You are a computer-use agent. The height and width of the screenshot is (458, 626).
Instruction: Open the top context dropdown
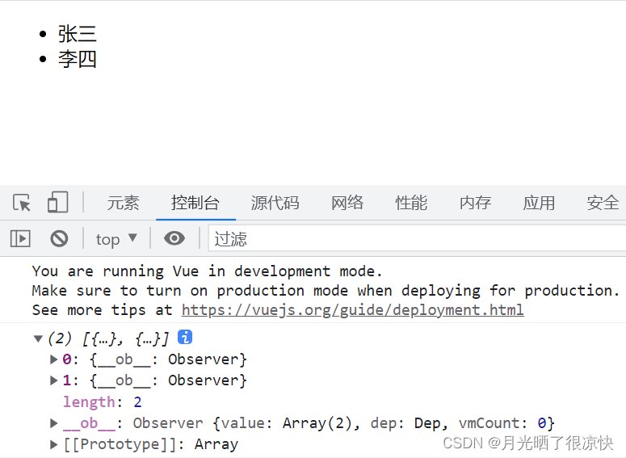(x=116, y=238)
